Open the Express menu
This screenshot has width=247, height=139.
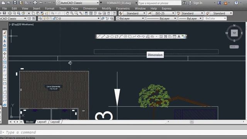click(166, 8)
